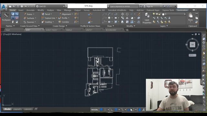Click the Corridor tool
Viewport: 207px width, 116px height.
tap(64, 22)
